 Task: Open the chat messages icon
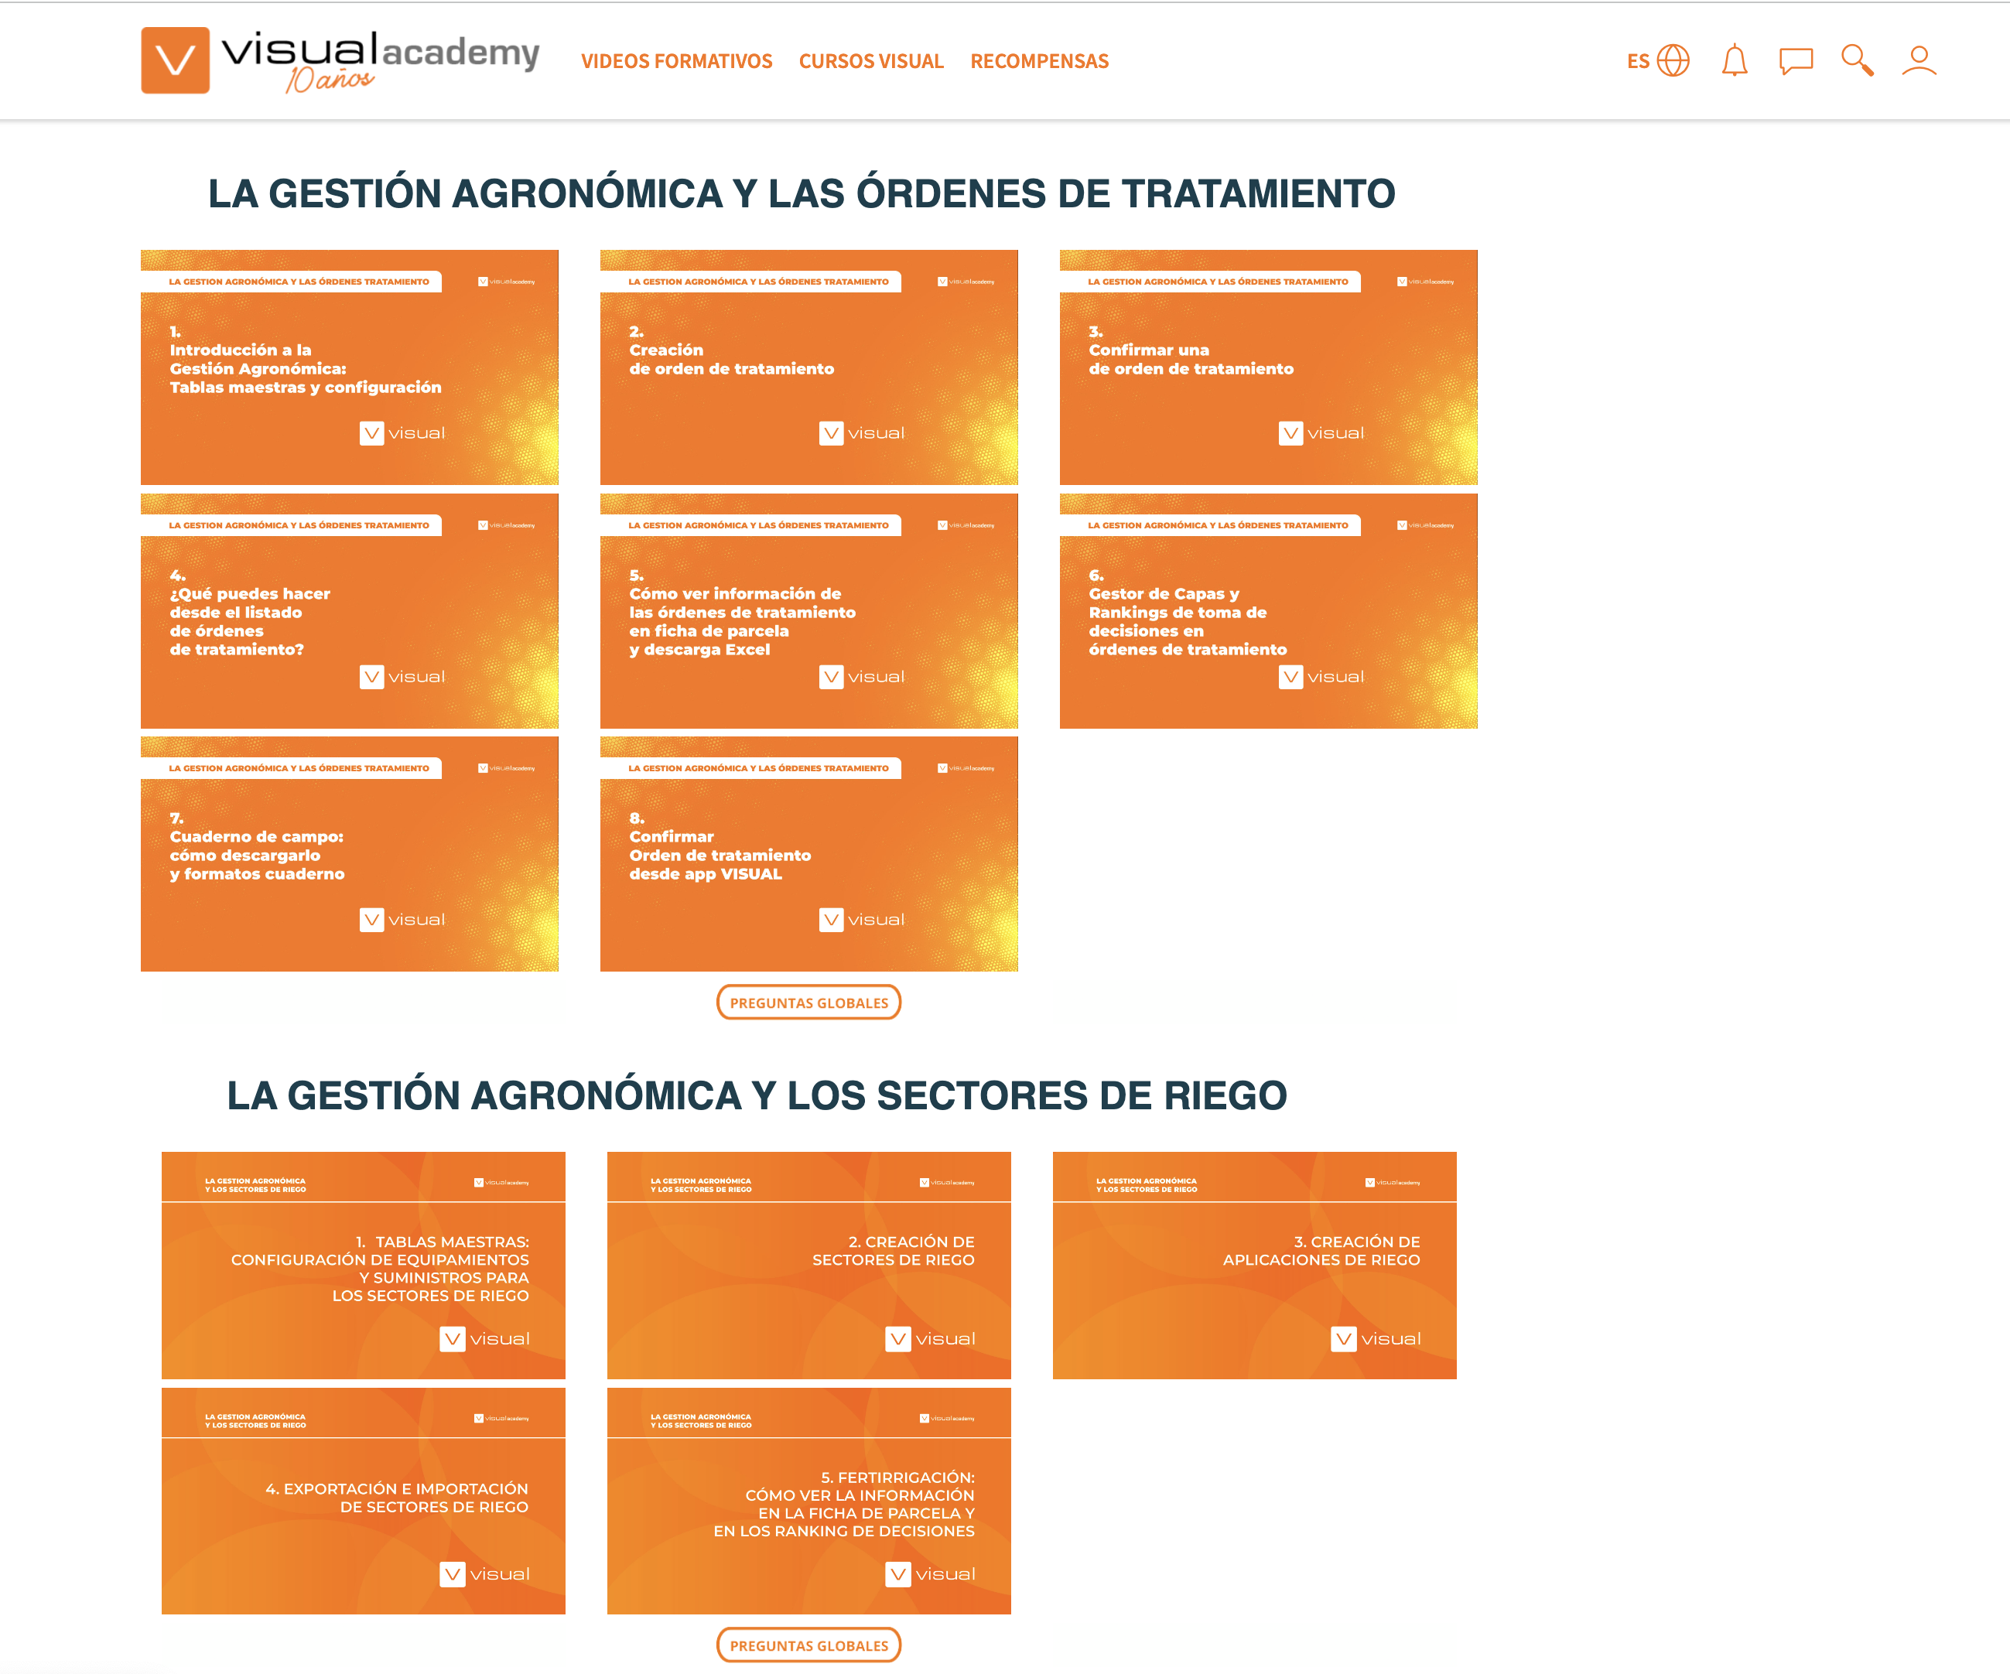coord(1796,60)
